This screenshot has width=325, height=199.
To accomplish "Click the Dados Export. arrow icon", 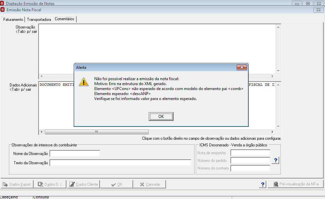I will coord(5,184).
